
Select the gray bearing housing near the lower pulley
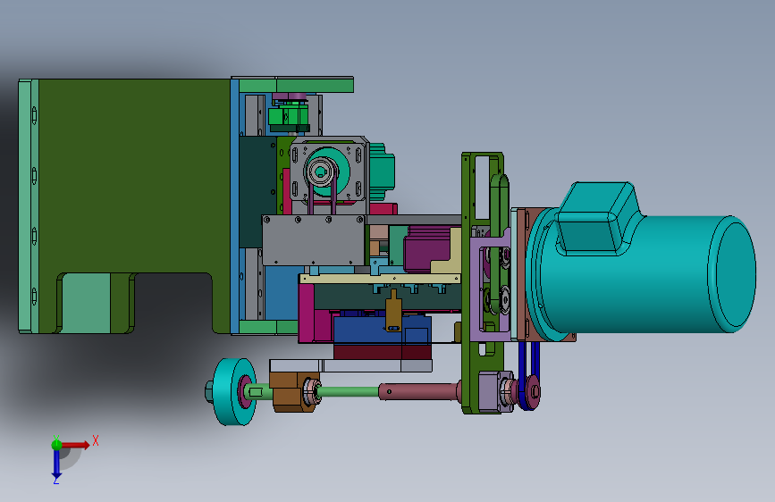[x=490, y=392]
